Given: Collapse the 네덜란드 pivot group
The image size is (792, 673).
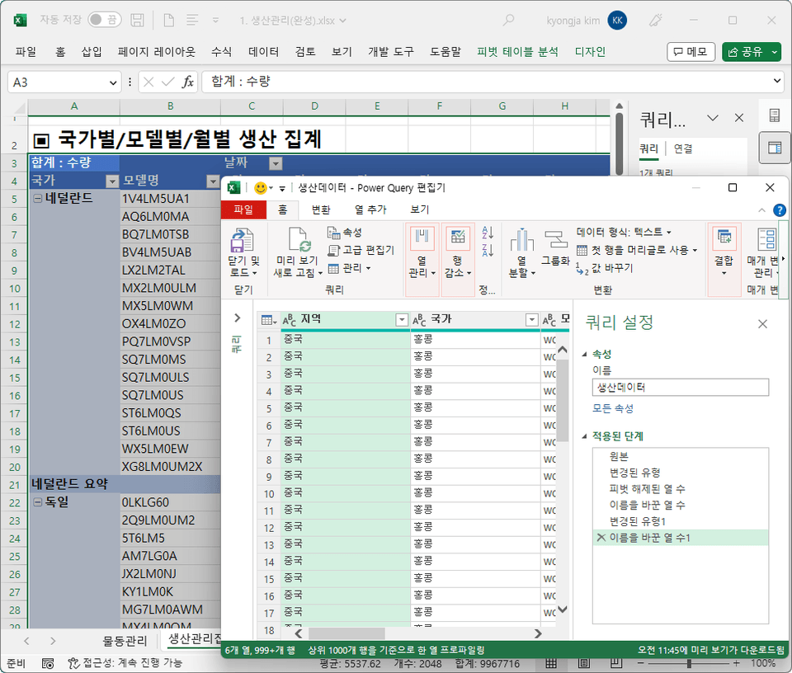Looking at the screenshot, I should (x=37, y=199).
